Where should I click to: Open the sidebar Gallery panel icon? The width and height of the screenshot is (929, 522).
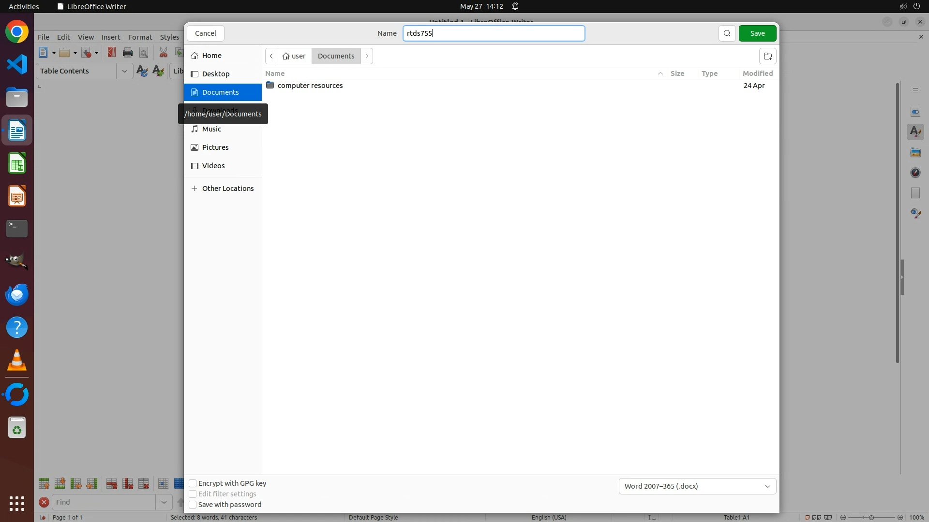click(915, 152)
